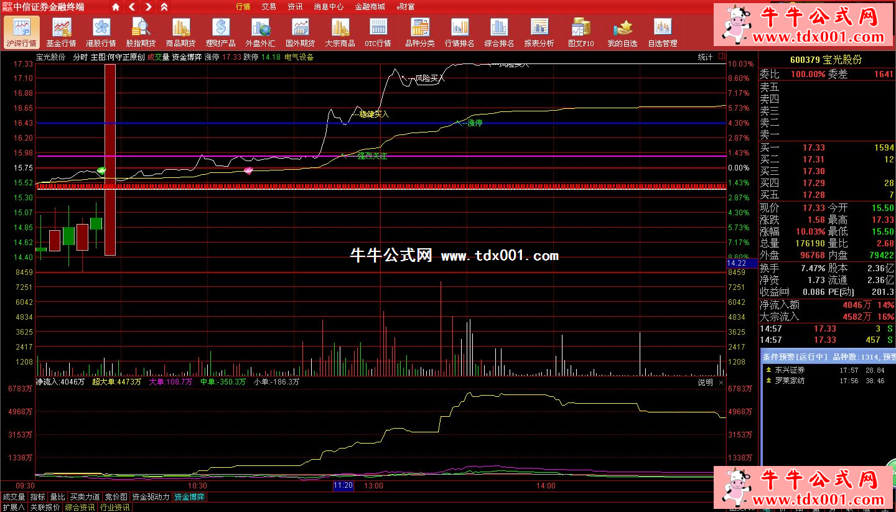This screenshot has height=512, width=896.
Task: Click the 电气设备 sector label
Action: pos(299,57)
